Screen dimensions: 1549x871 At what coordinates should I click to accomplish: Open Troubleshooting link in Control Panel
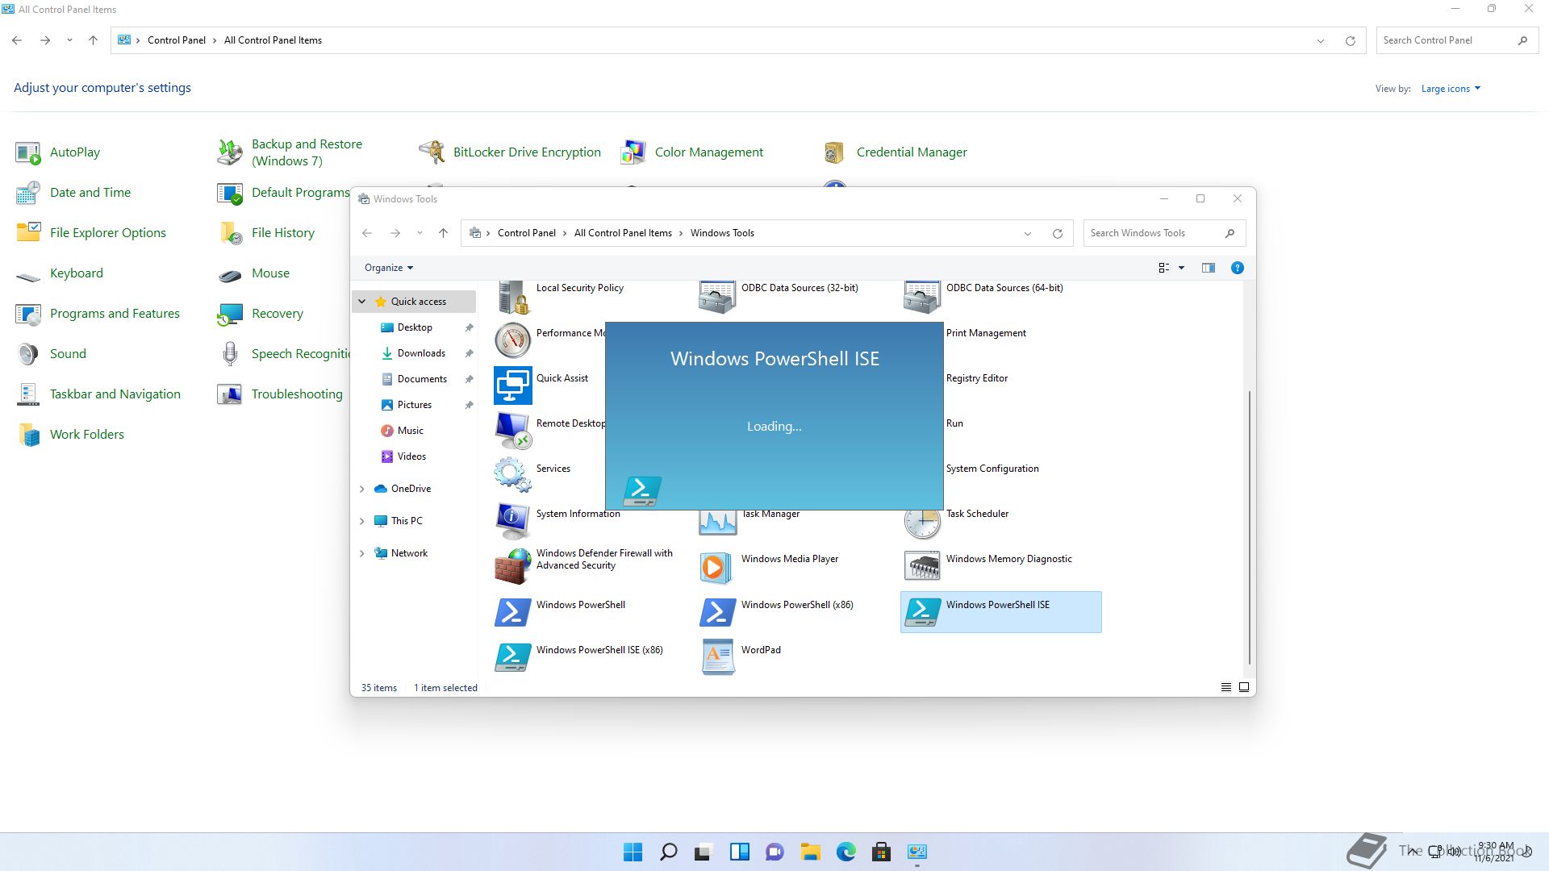point(297,394)
